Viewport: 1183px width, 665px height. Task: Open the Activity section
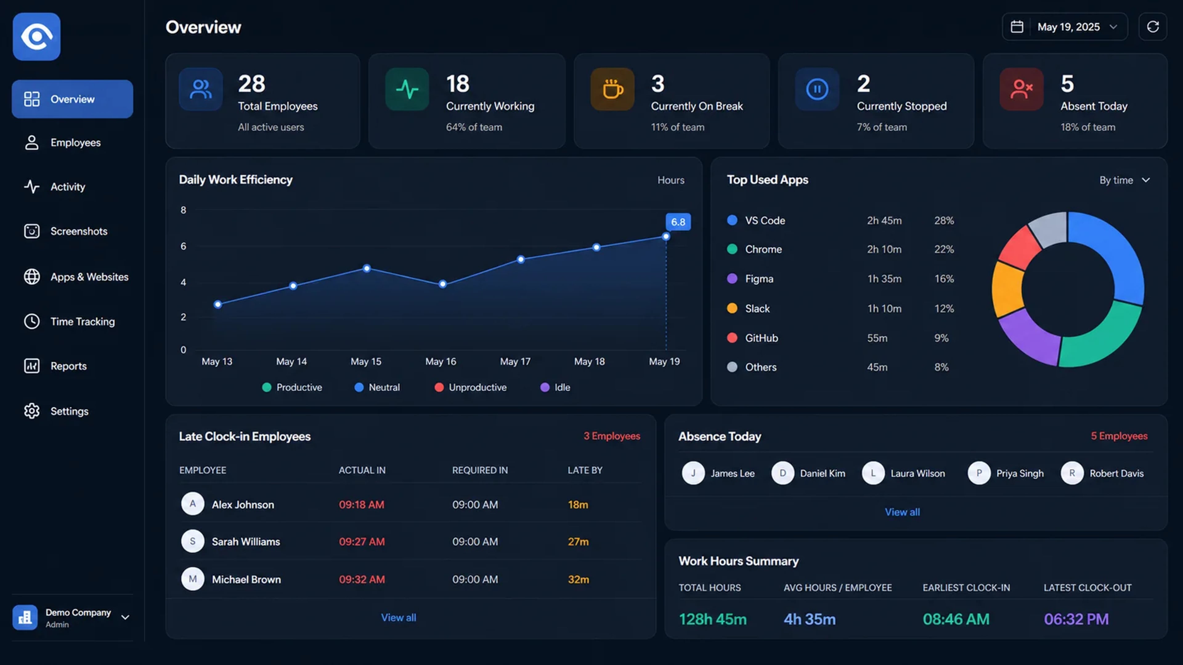(73, 186)
